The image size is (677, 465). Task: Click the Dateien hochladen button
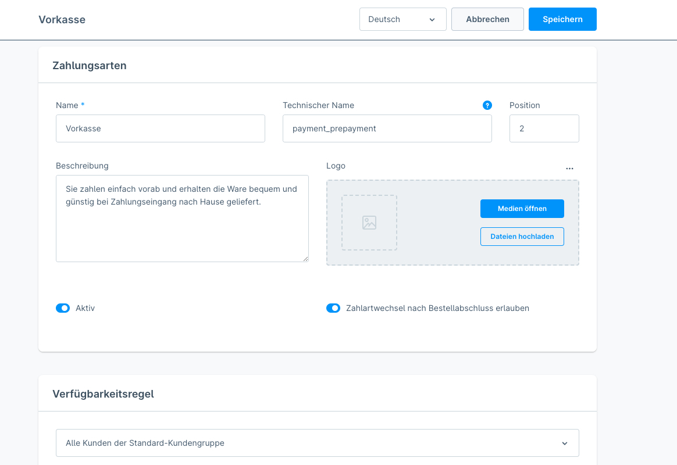coord(522,237)
